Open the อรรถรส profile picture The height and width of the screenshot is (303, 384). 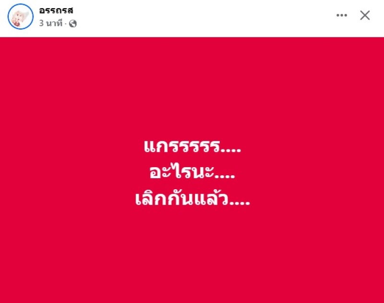[x=21, y=16]
